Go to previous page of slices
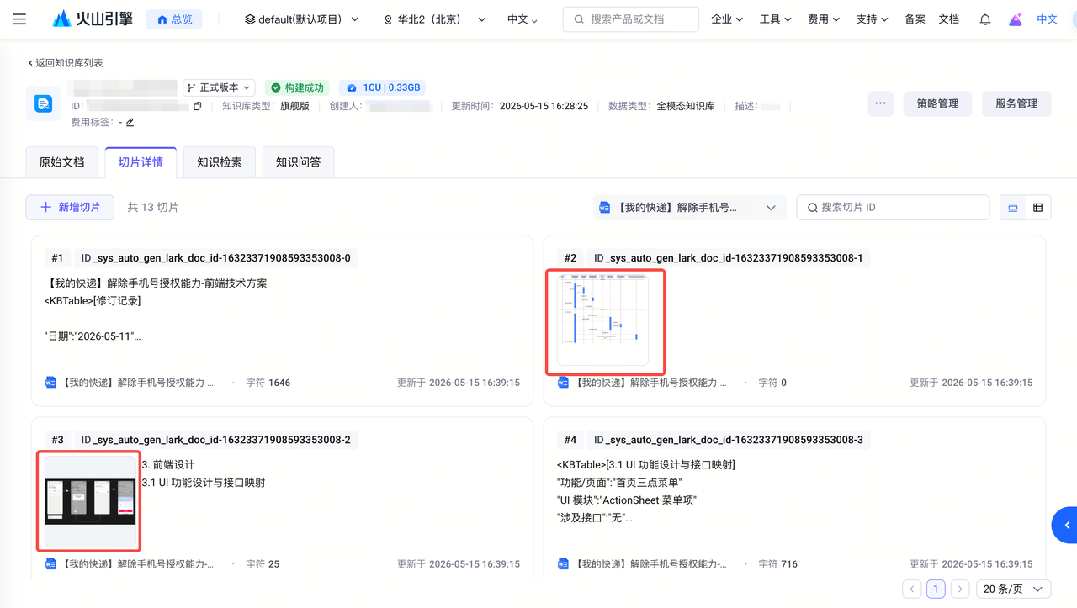Screen dimensions: 1077x608 click(x=911, y=589)
